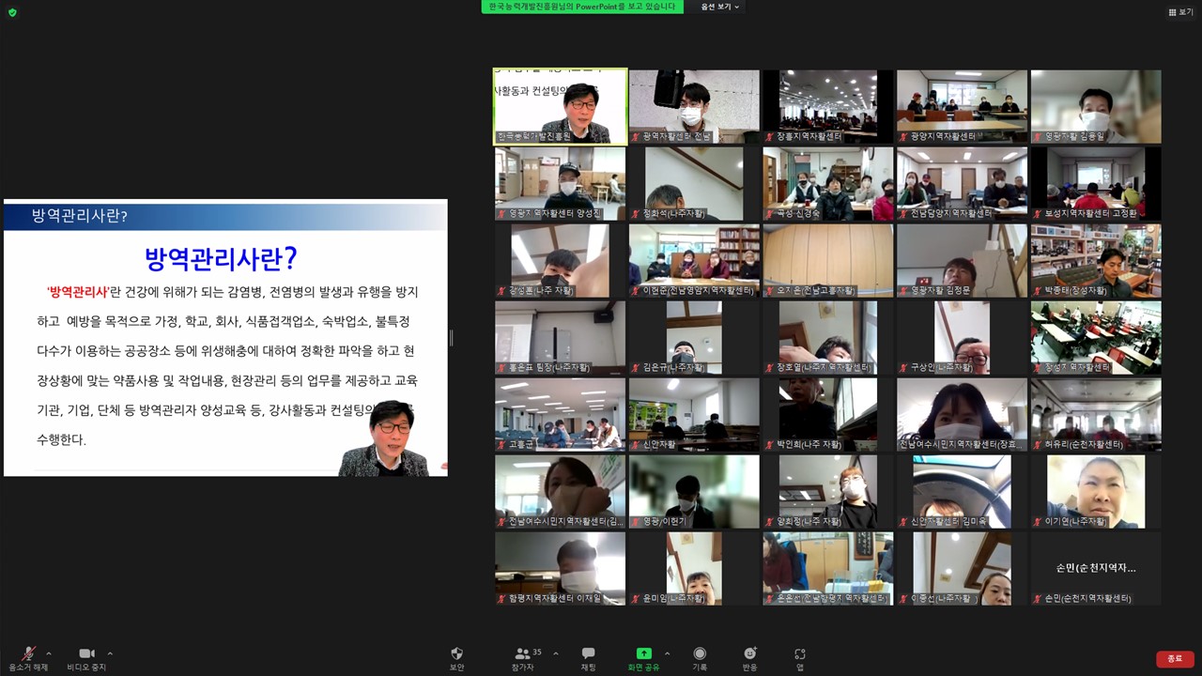Unmute the microphone (음소거 해제)
The width and height of the screenshot is (1202, 676).
point(28,654)
